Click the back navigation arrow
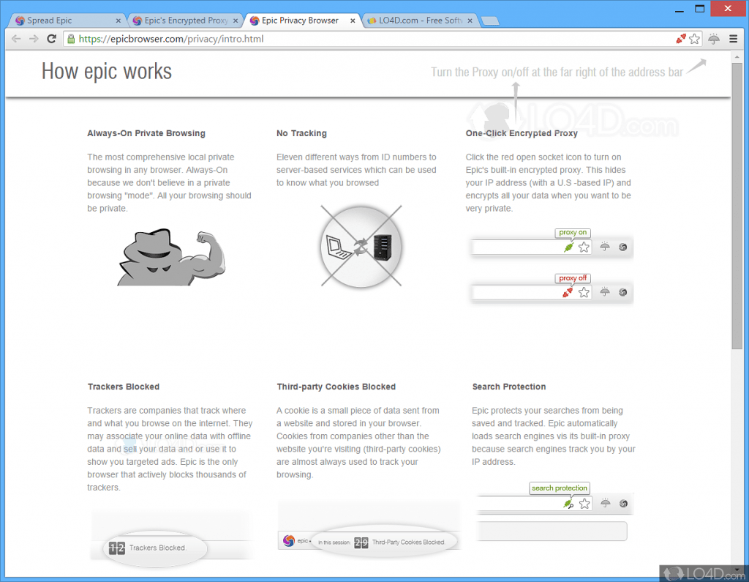 (x=17, y=39)
